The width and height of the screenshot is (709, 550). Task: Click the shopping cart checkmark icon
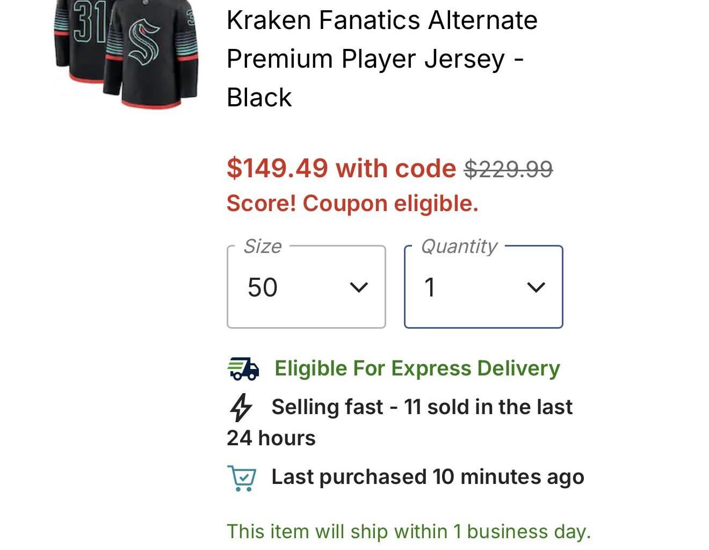click(242, 477)
